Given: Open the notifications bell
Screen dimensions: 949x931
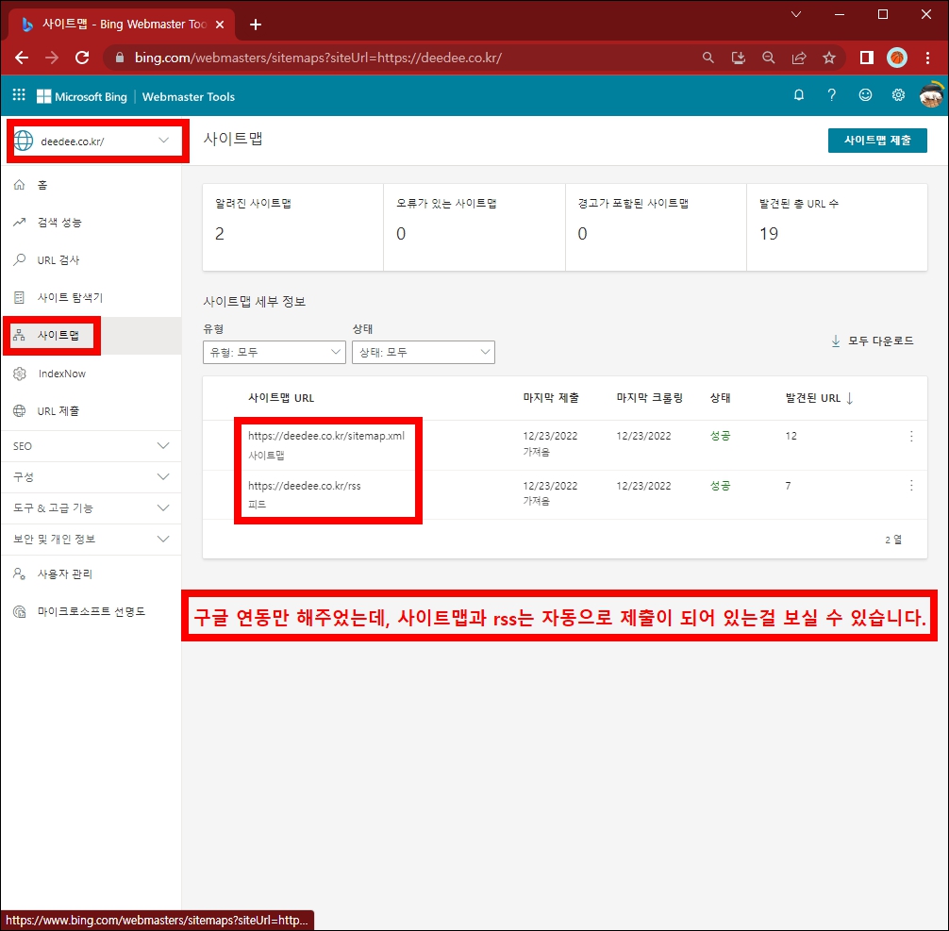Looking at the screenshot, I should point(799,95).
